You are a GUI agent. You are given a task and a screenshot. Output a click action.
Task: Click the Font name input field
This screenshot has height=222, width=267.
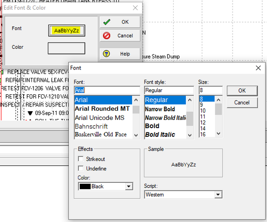point(107,90)
